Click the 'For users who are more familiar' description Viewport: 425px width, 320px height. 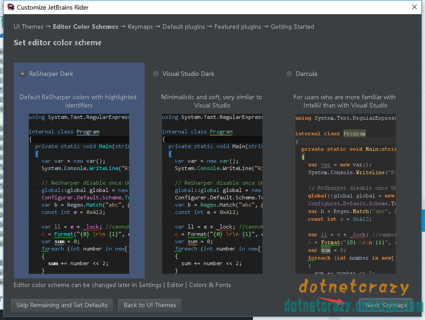(x=345, y=101)
